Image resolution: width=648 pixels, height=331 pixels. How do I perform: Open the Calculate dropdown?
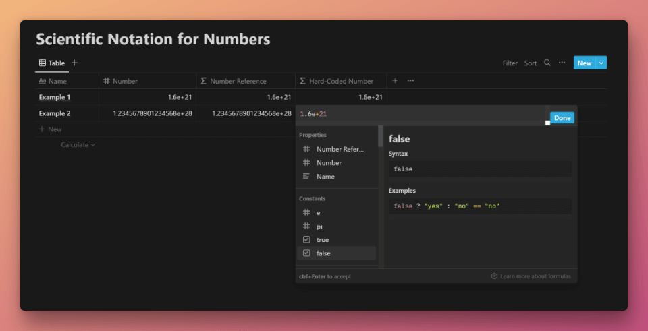click(x=78, y=145)
